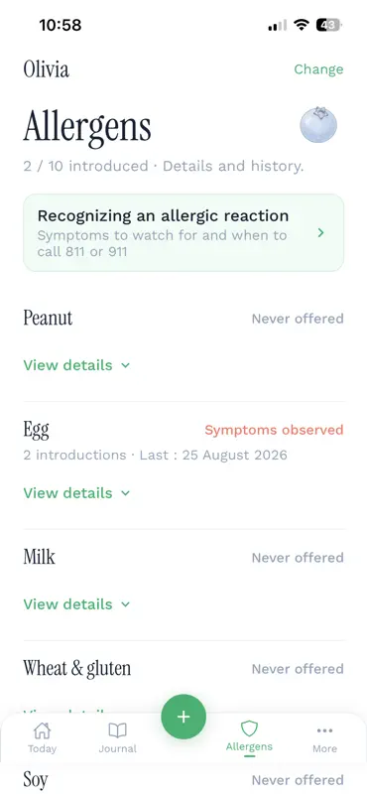This screenshot has height=794, width=367.
Task: Tap the blueberry avatar icon
Action: [x=318, y=125]
